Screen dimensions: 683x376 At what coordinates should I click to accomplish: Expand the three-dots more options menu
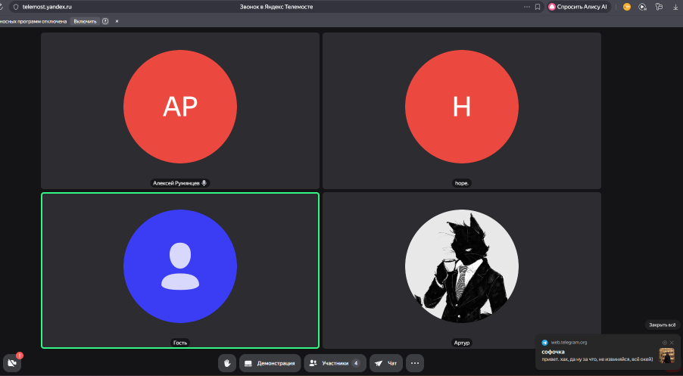pos(414,363)
